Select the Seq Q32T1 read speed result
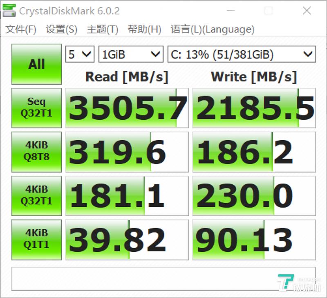This screenshot has width=327, height=298. [x=127, y=108]
